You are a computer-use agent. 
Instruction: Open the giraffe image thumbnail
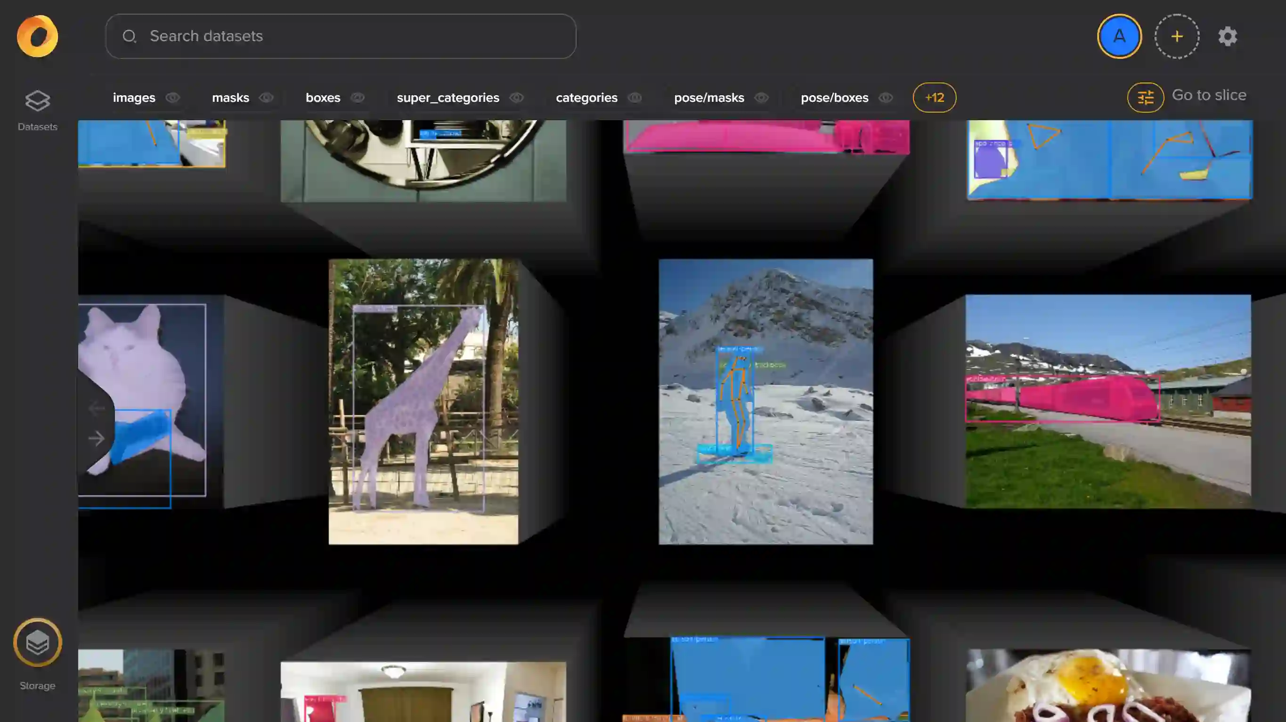tap(423, 402)
